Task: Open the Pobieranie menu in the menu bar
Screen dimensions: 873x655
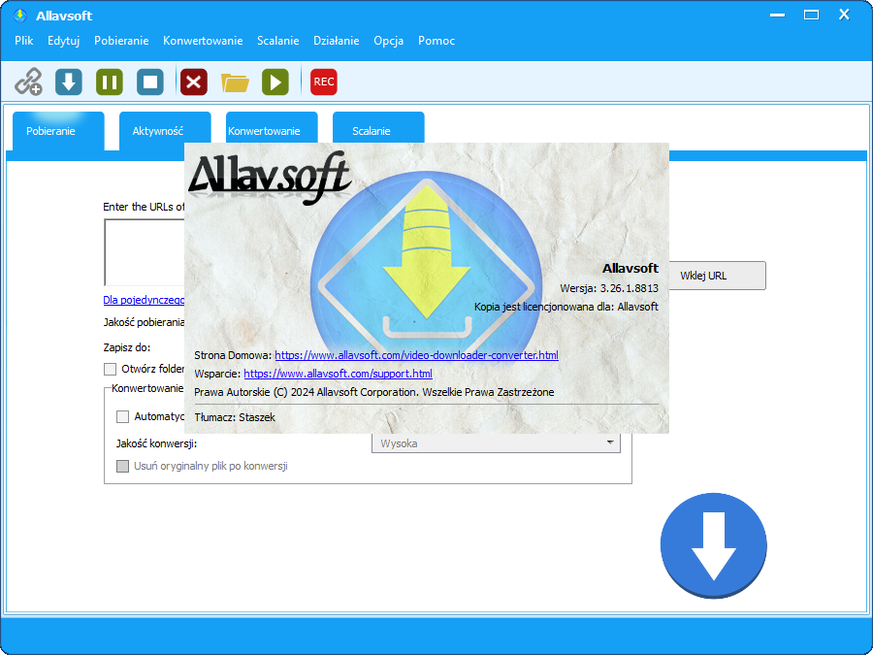Action: pyautogui.click(x=121, y=41)
